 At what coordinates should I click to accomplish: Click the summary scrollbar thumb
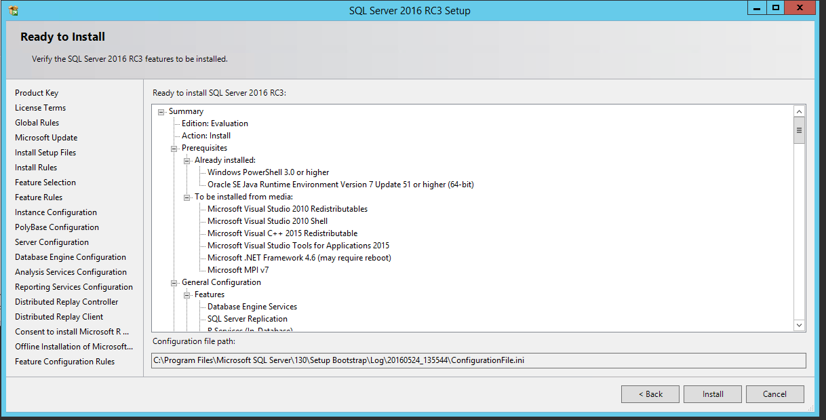click(x=800, y=130)
